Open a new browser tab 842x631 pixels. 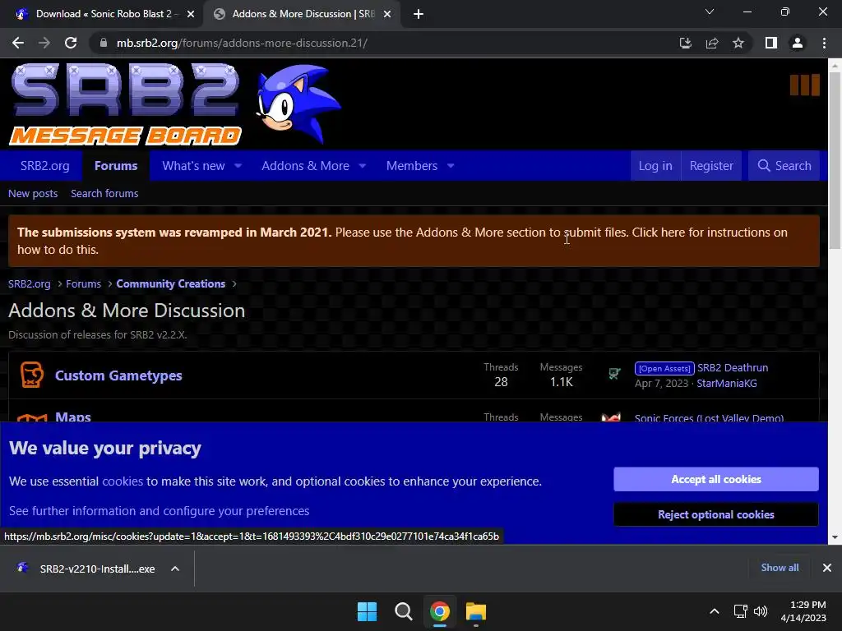pyautogui.click(x=419, y=14)
